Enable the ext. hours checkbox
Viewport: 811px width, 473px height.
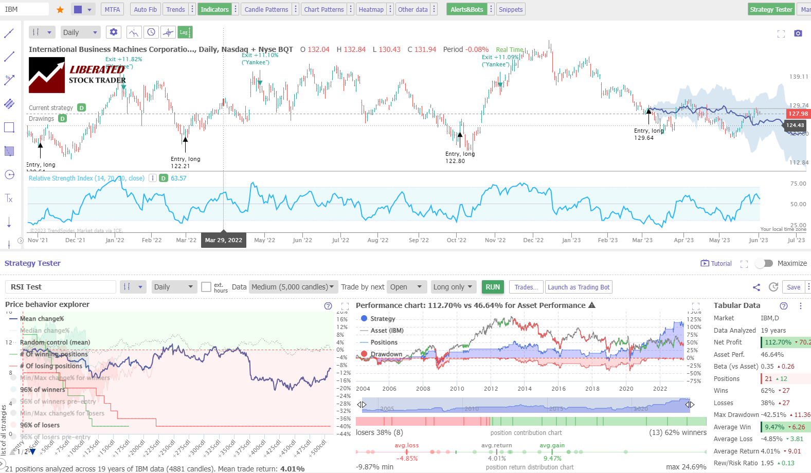[206, 287]
